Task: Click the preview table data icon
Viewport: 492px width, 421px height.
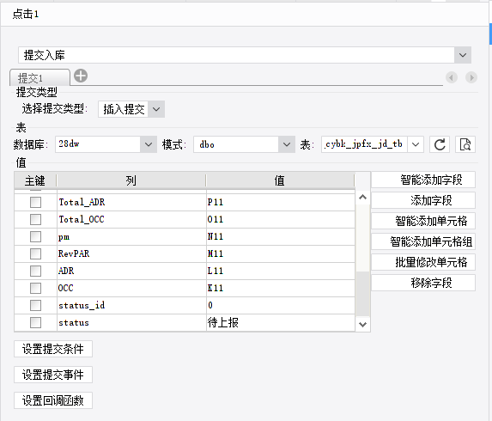Action: point(465,144)
